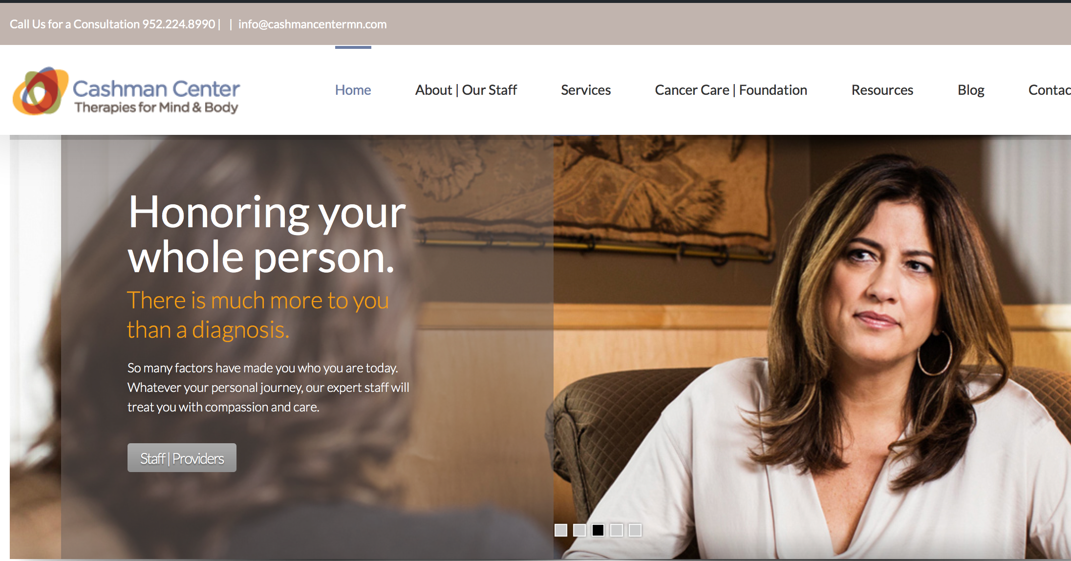This screenshot has height=561, width=1071.
Task: Click the Honoring your whole person heading
Action: point(267,235)
